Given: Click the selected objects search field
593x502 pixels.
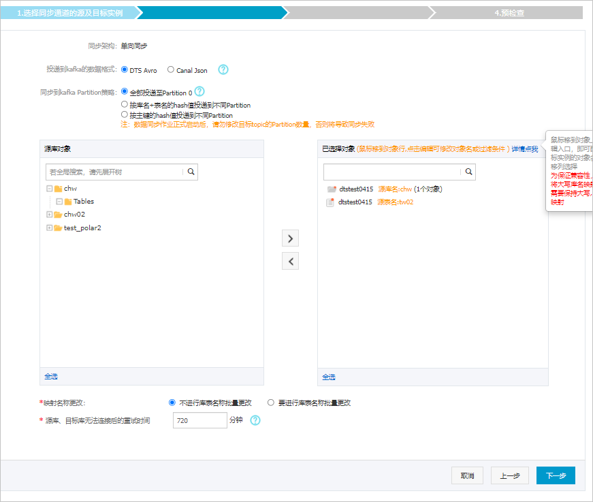Looking at the screenshot, I should point(392,172).
